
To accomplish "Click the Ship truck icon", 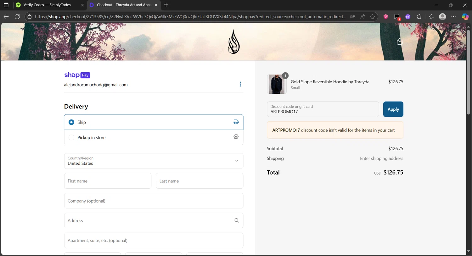I will pyautogui.click(x=236, y=122).
